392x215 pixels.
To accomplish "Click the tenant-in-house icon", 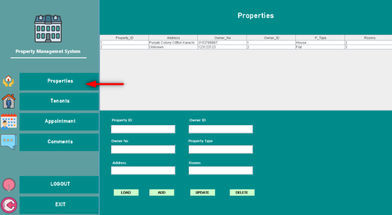I will [x=9, y=101].
